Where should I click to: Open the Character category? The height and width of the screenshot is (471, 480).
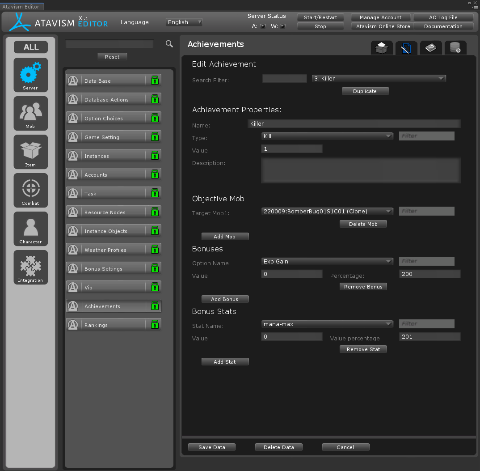[30, 229]
